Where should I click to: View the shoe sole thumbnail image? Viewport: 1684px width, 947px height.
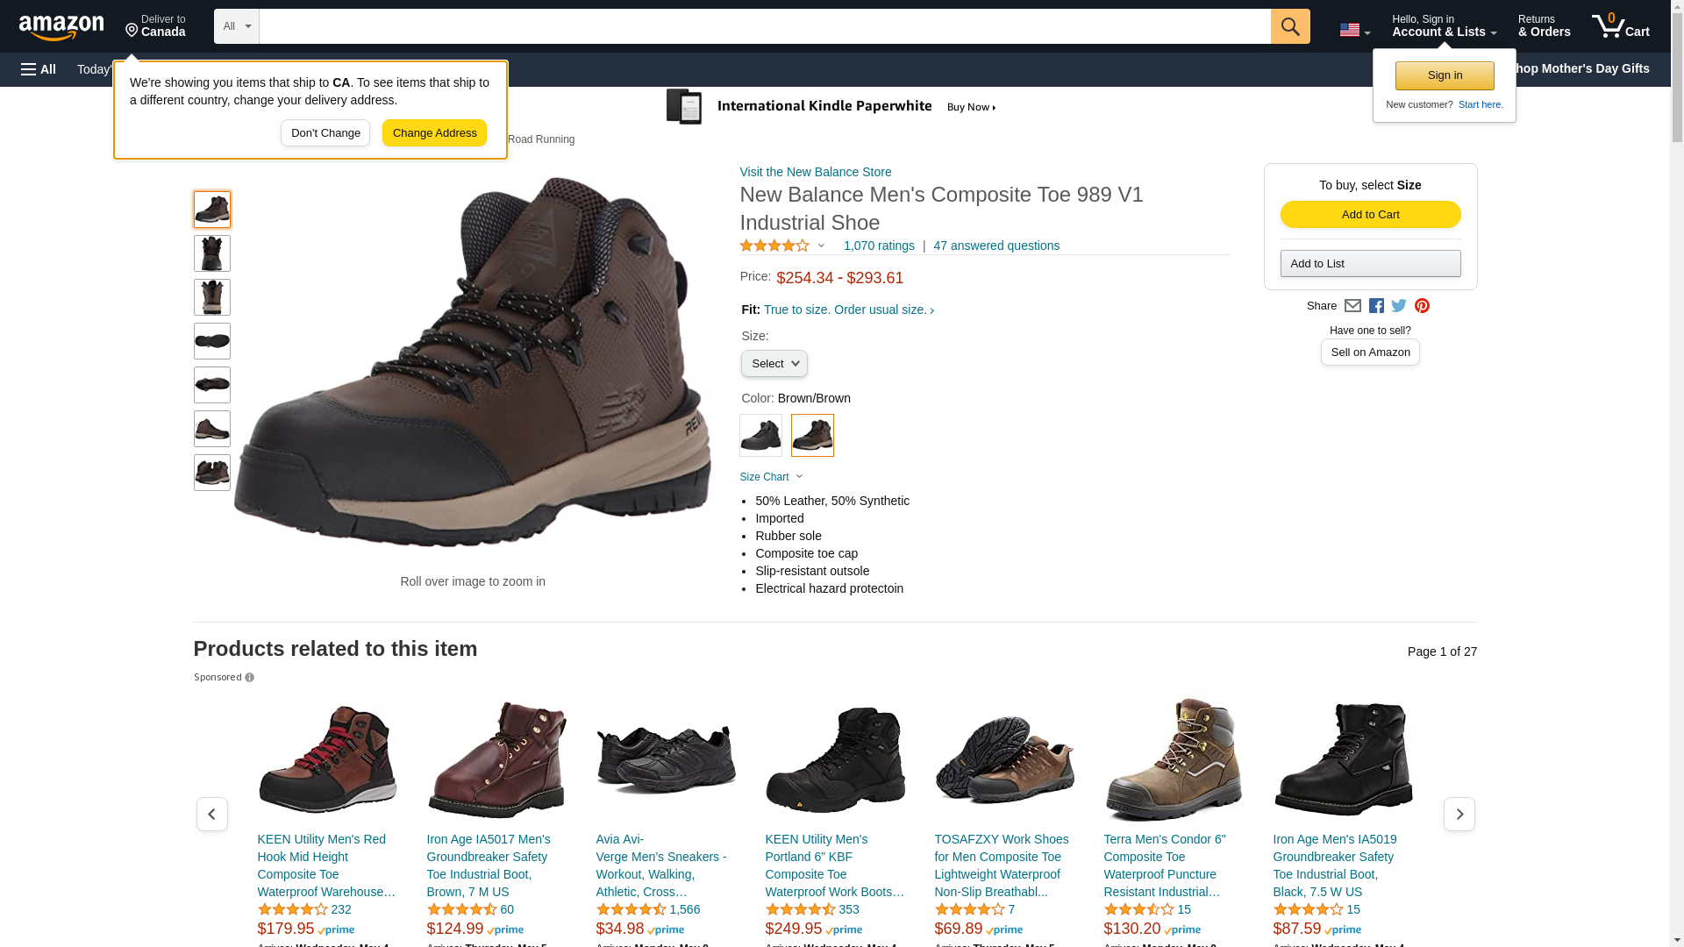pos(212,341)
